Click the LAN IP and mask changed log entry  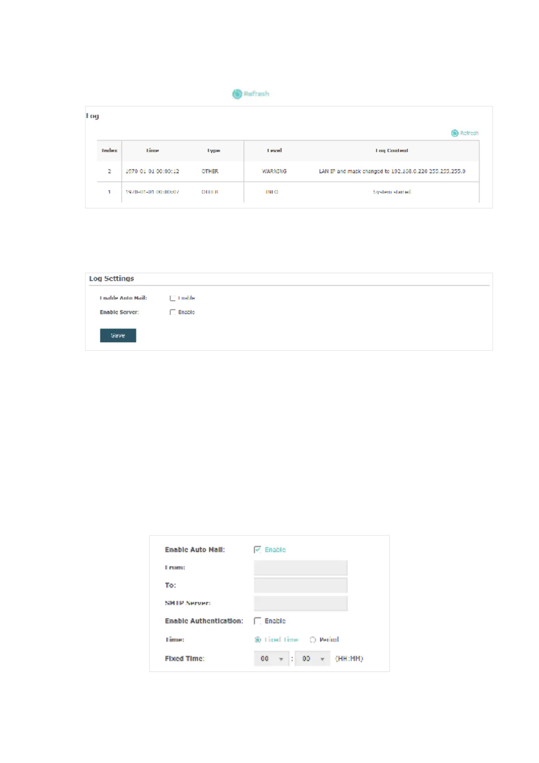pyautogui.click(x=392, y=171)
